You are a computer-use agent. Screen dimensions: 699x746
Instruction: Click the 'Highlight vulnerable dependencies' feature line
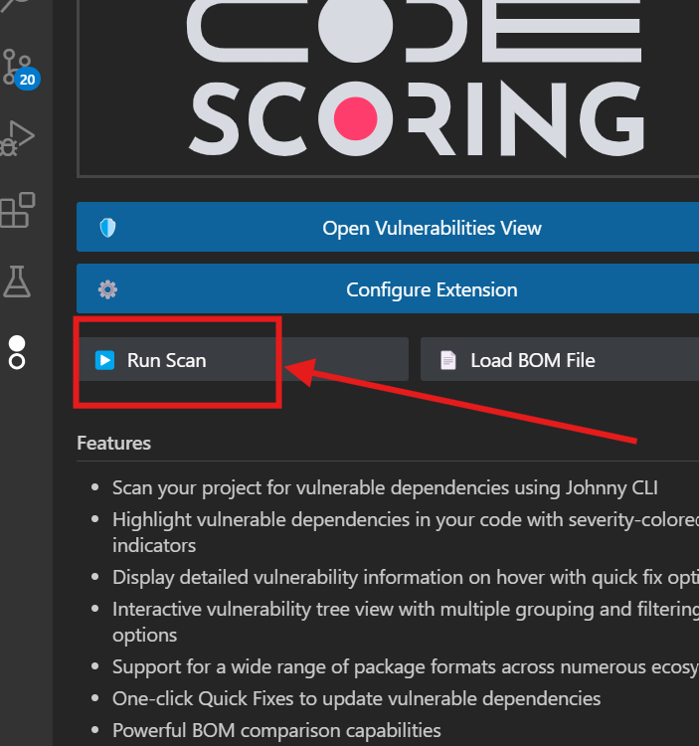406,532
